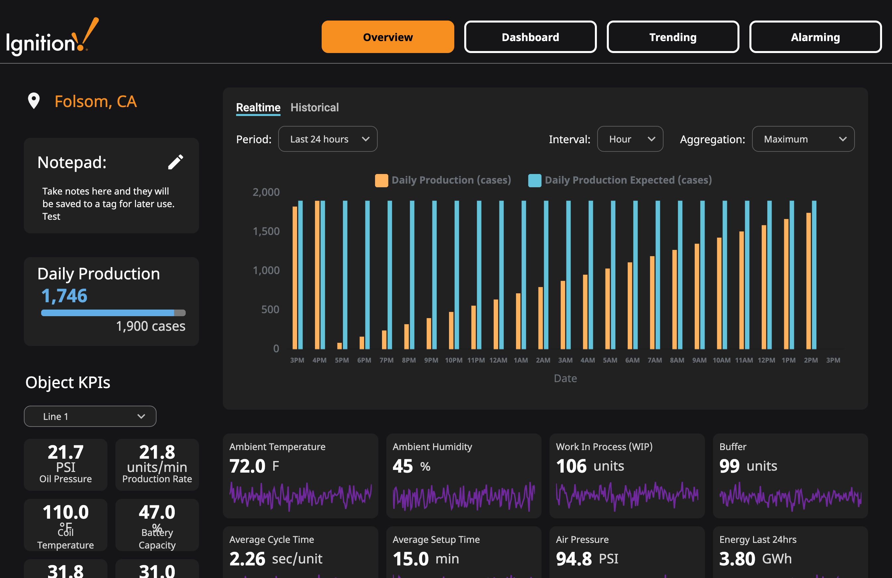Screen dimensions: 892x578
Task: Toggle Daily Production Expected legend swatch
Action: 534,180
